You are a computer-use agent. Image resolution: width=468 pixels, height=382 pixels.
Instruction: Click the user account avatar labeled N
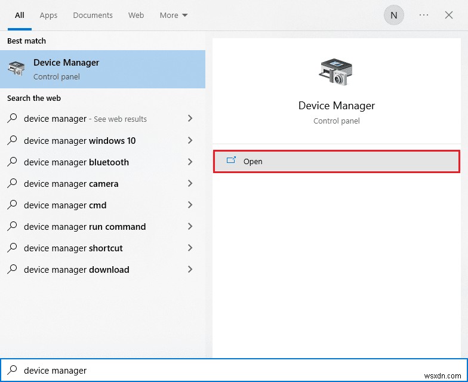tap(393, 16)
